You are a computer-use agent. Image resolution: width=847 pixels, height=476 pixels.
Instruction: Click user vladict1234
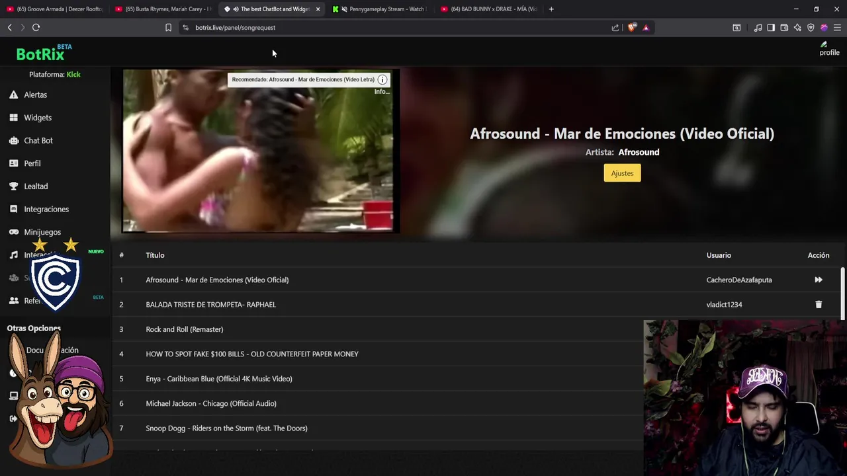click(x=724, y=304)
